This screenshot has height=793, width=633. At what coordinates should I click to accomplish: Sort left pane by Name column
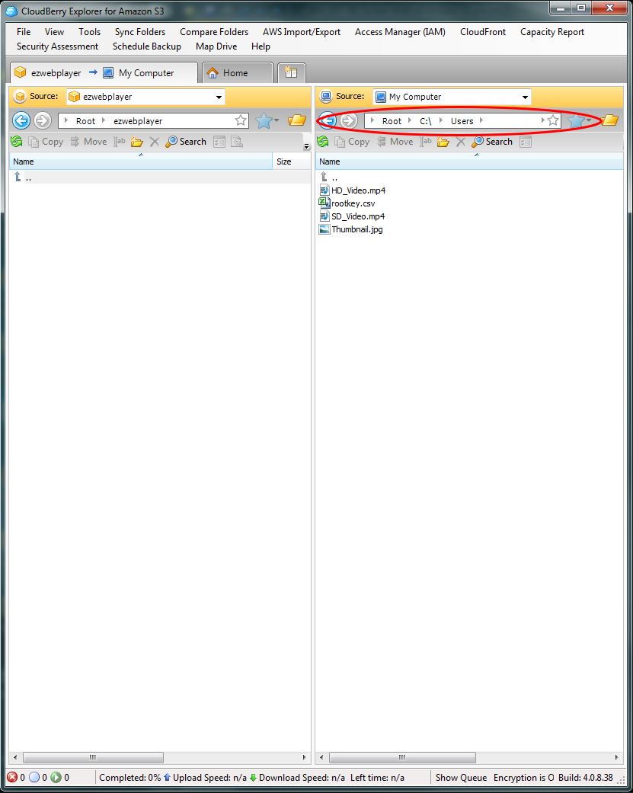pyautogui.click(x=141, y=161)
